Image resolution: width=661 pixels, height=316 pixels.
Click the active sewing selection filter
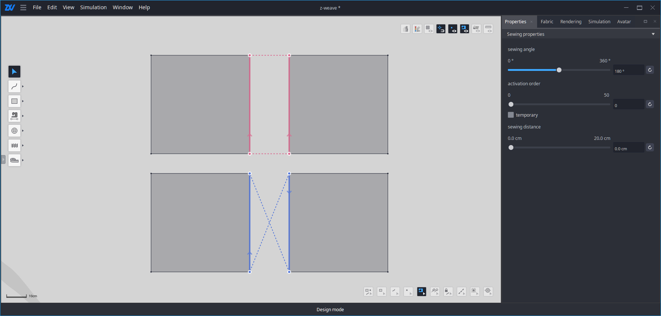tap(422, 292)
